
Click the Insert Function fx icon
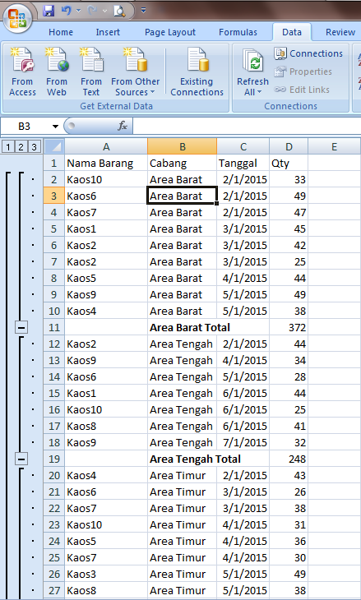(x=123, y=126)
